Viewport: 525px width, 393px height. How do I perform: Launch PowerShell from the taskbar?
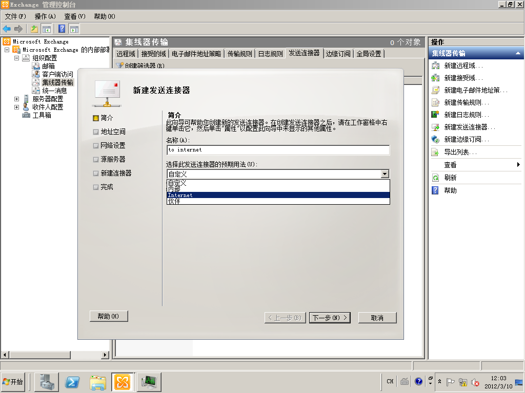pyautogui.click(x=72, y=382)
